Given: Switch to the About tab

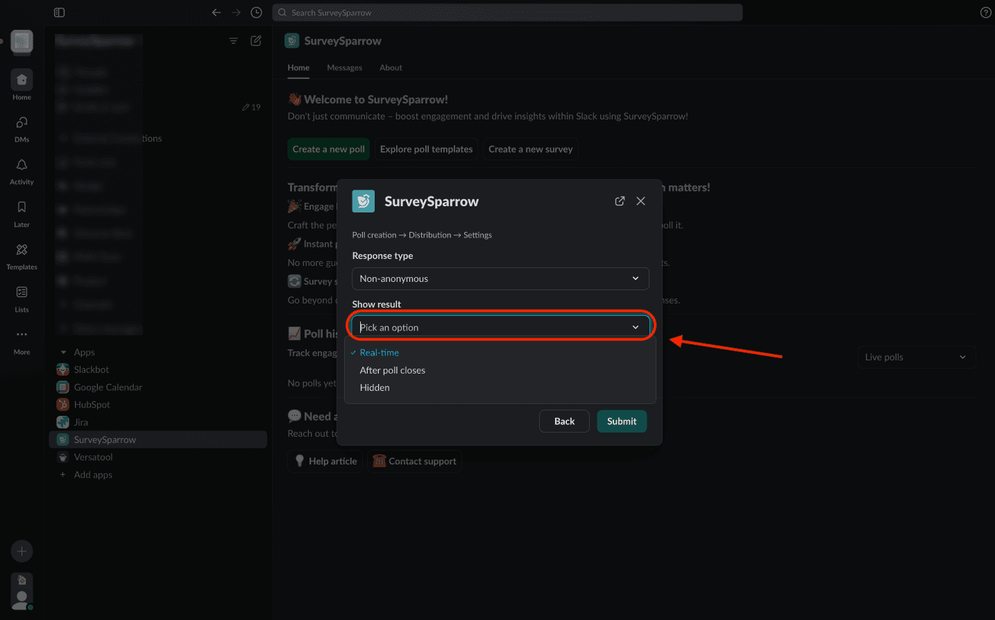Looking at the screenshot, I should (x=391, y=67).
